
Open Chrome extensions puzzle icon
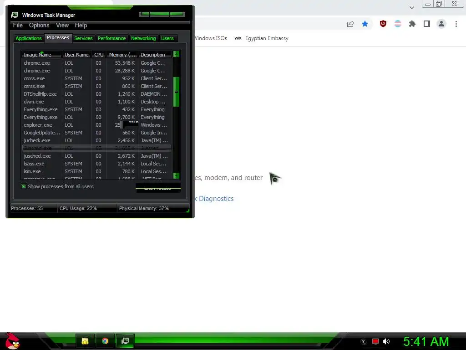(x=412, y=24)
